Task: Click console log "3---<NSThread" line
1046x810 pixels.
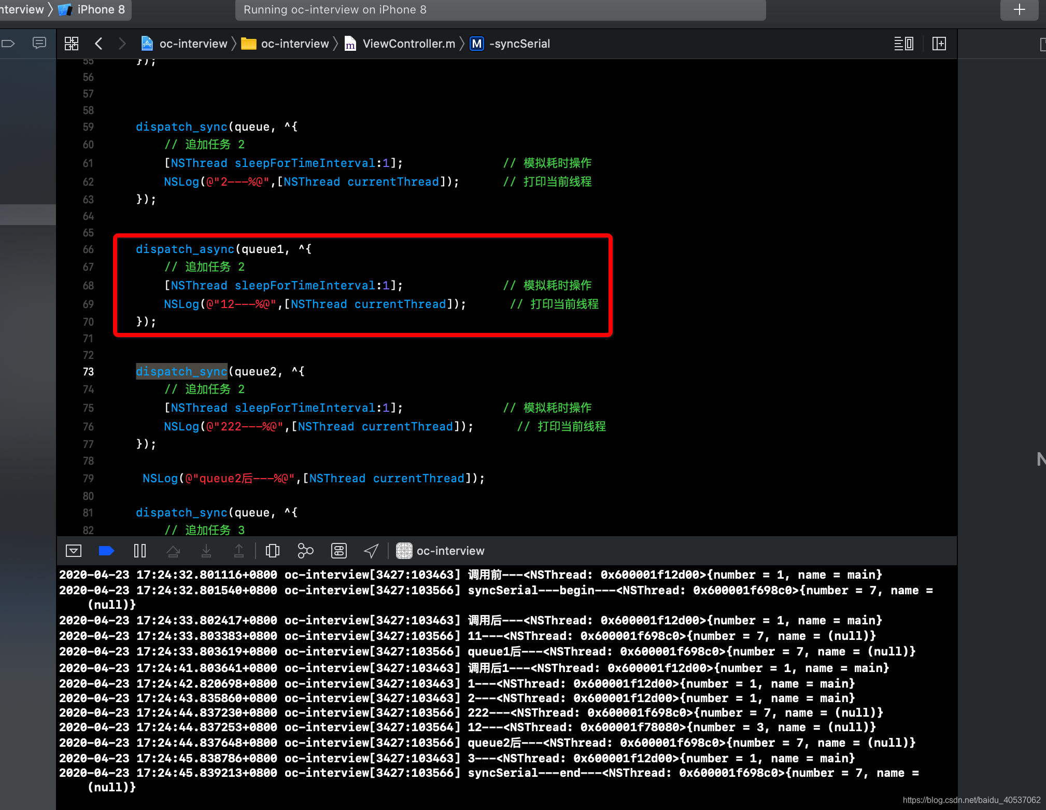Action: (x=457, y=759)
